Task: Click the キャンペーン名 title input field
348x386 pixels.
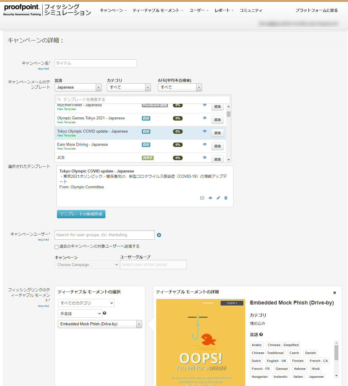Action: (96, 63)
